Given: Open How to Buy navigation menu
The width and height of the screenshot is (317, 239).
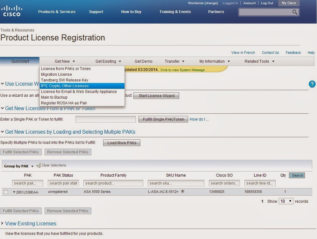Looking at the screenshot, I should click(131, 12).
